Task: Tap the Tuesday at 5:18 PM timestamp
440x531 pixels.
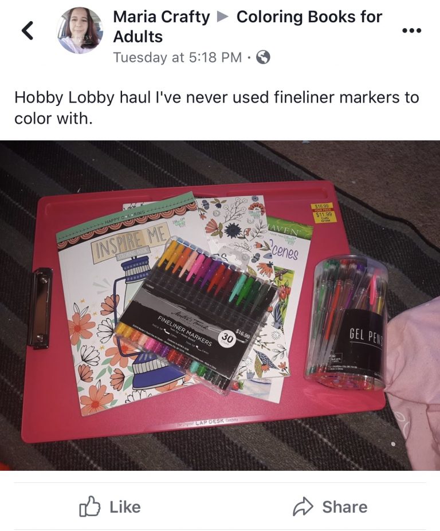Action: point(178,57)
